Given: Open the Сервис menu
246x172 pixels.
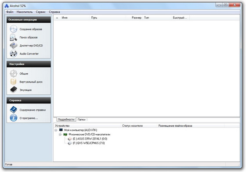Looking at the screenshot, I should 40,12.
